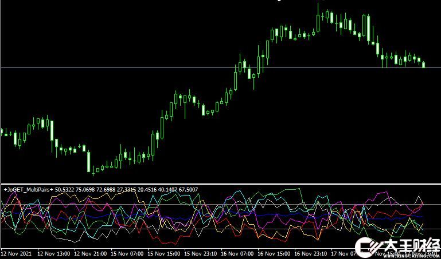
Task: Click the 12 Nov 2021 date label
Action: pyautogui.click(x=17, y=254)
